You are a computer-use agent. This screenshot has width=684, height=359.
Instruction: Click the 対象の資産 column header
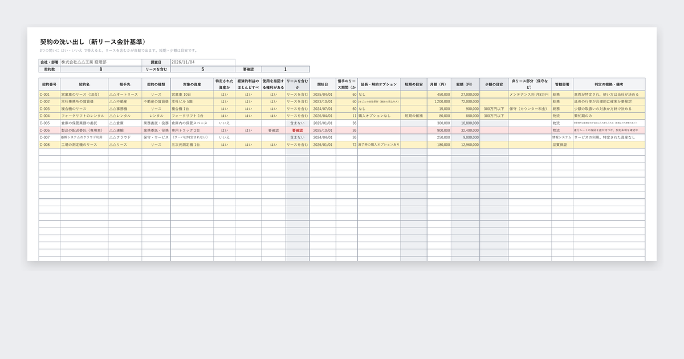[x=192, y=84]
